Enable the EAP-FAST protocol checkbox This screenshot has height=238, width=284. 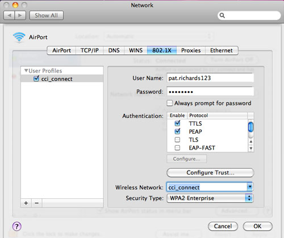pos(177,148)
